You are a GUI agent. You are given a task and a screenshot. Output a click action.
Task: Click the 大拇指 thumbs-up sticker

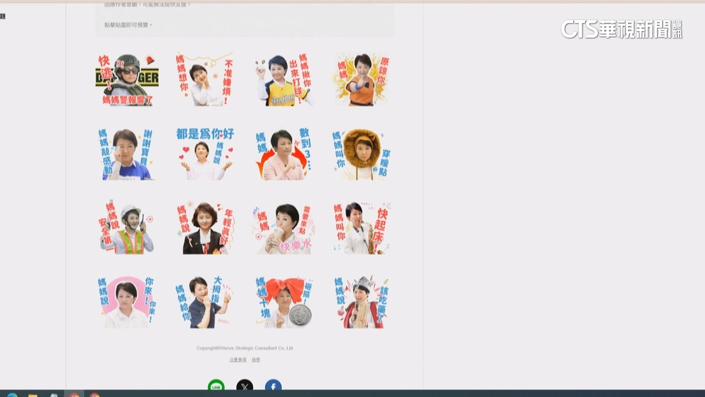pyautogui.click(x=204, y=303)
